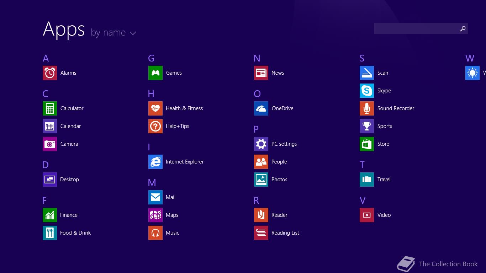Viewport: 486px width, 273px height.
Task: Click the 'Reading List' label text
Action: click(x=285, y=233)
